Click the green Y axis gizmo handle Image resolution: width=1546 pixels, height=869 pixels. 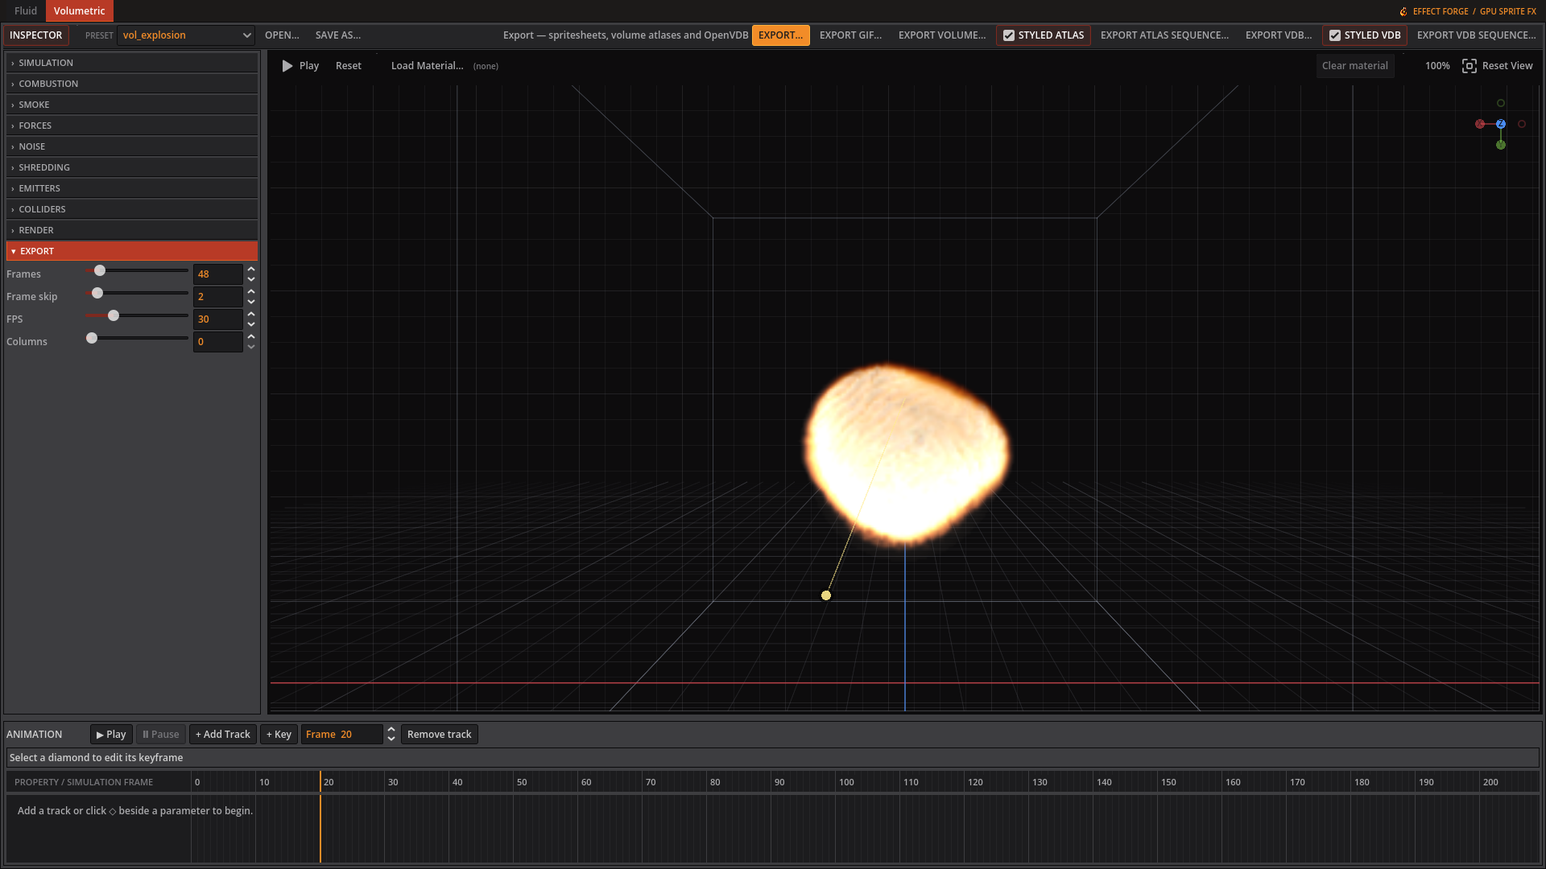pyautogui.click(x=1501, y=145)
